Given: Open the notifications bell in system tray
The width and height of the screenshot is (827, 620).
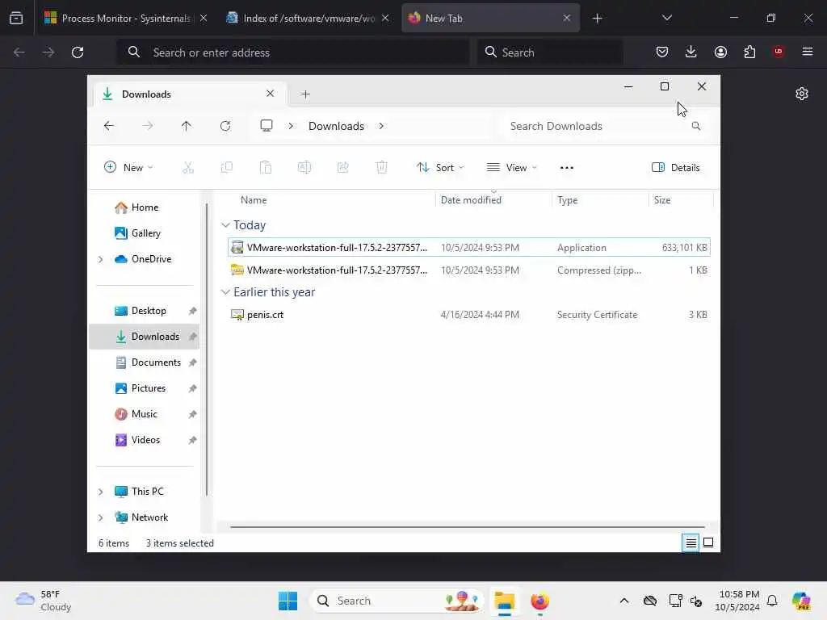Looking at the screenshot, I should [x=772, y=601].
